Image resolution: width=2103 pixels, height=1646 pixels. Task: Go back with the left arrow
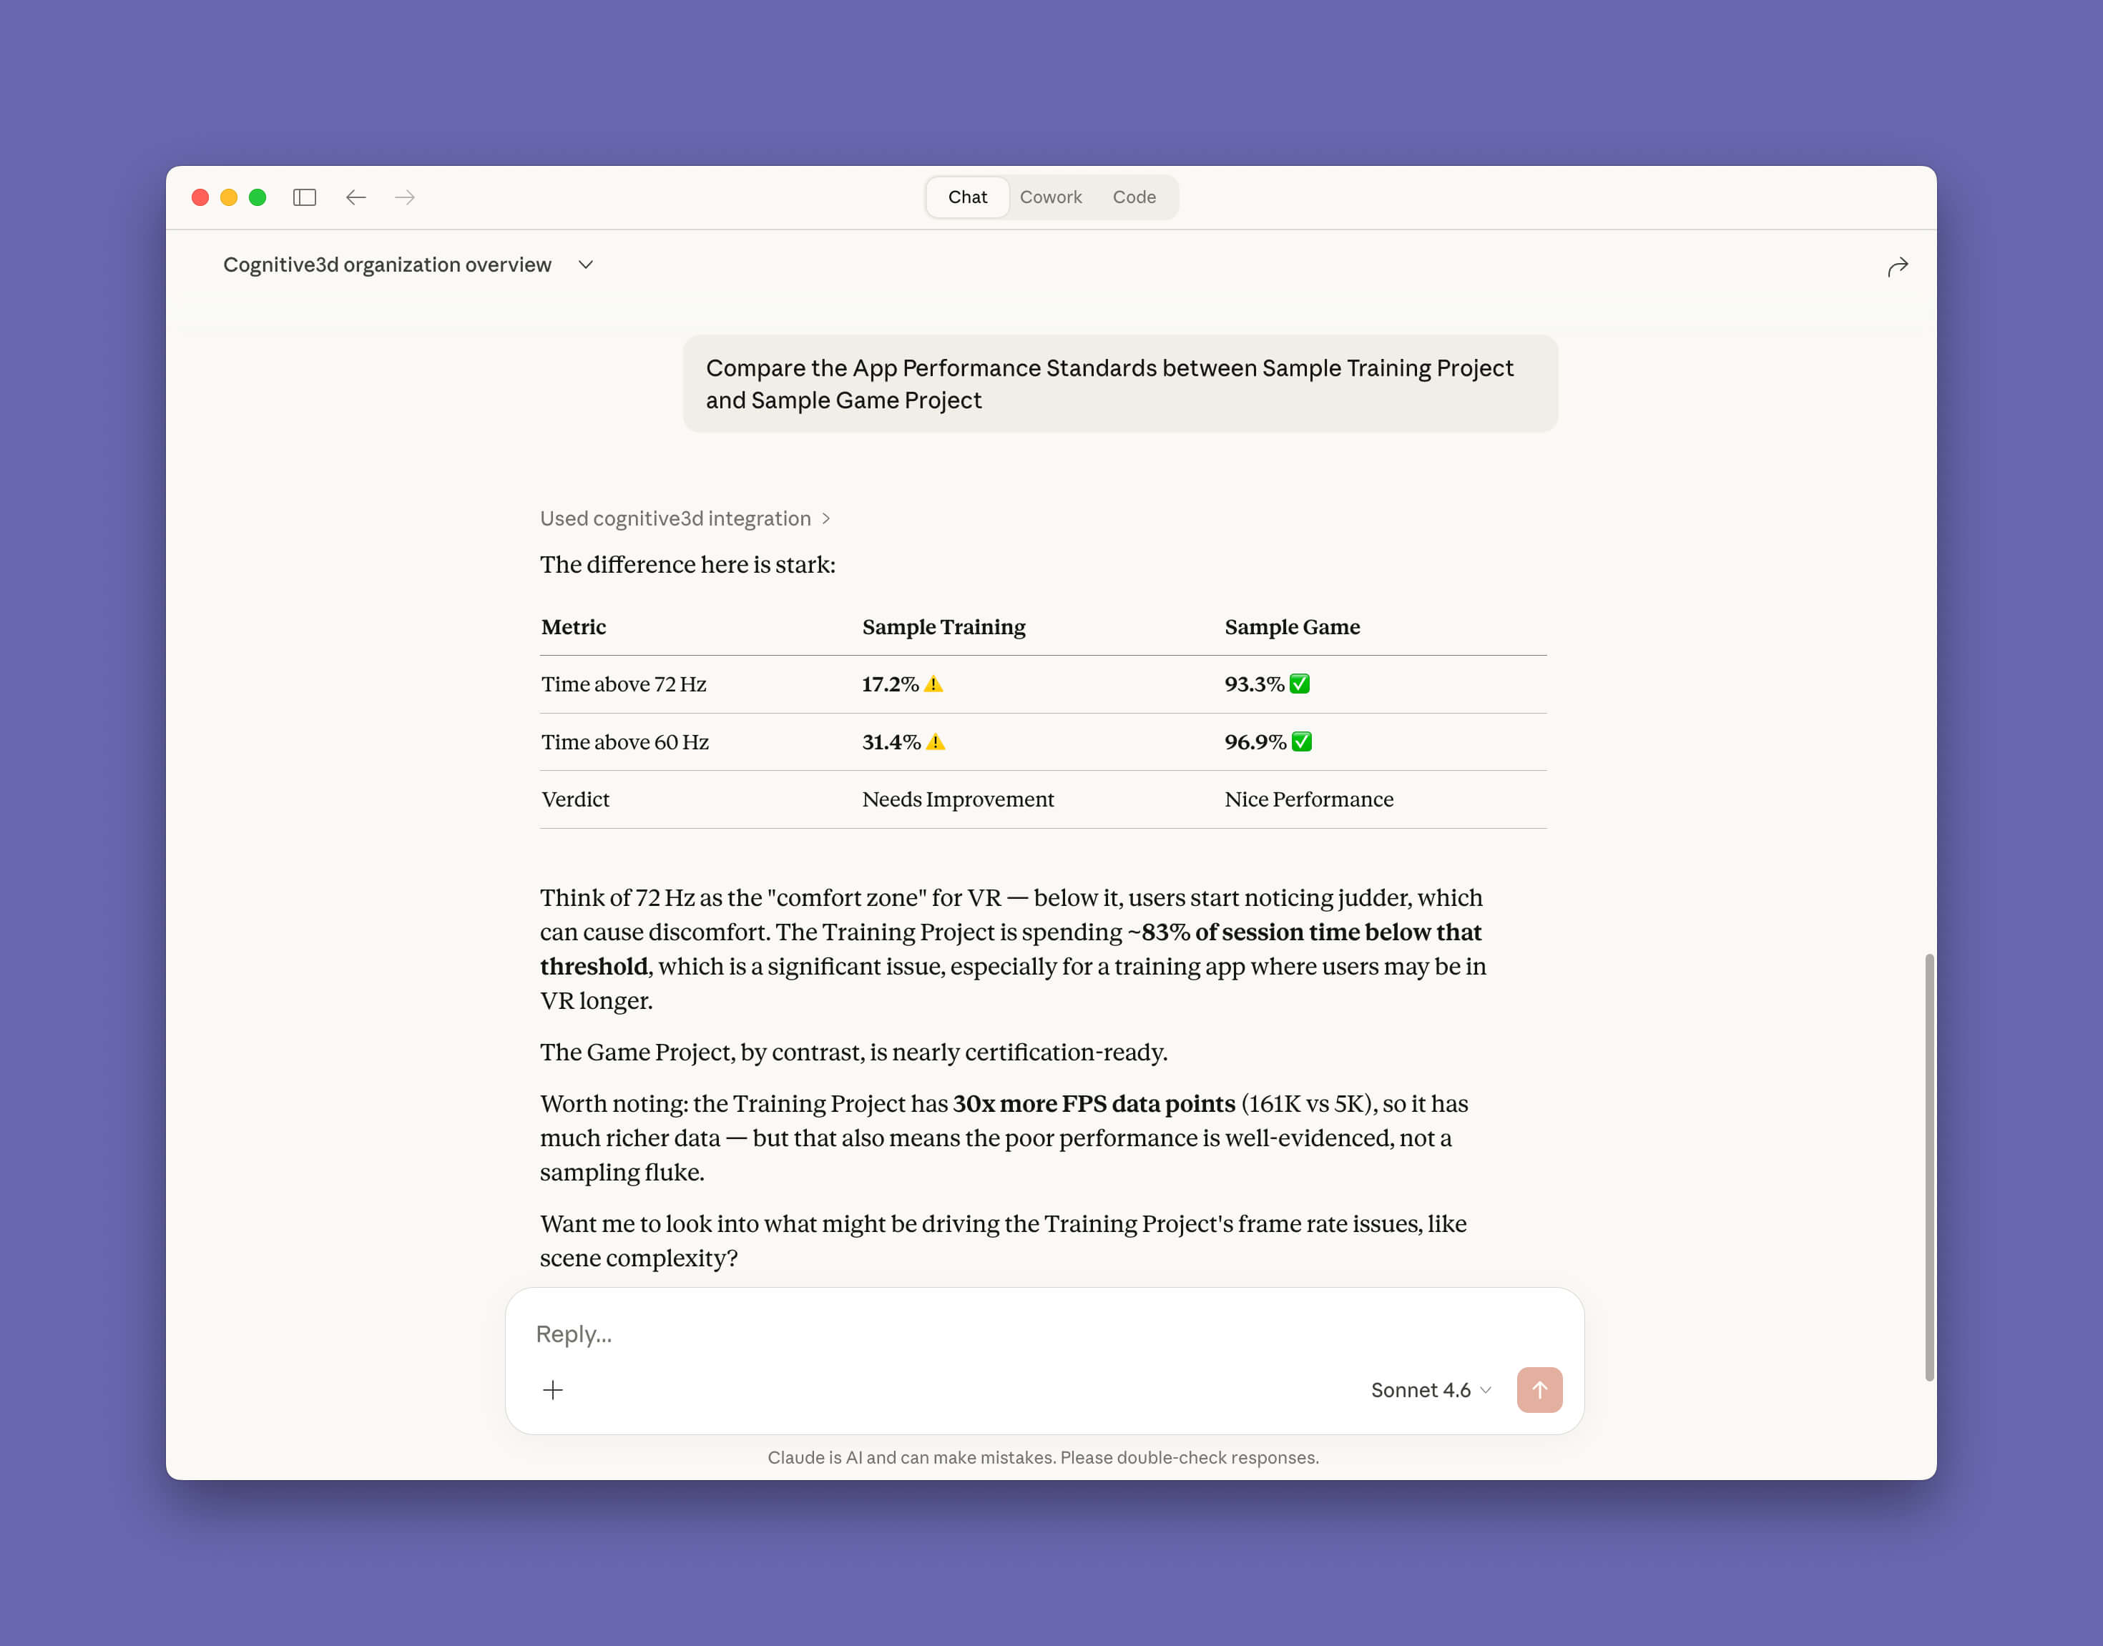tap(356, 197)
